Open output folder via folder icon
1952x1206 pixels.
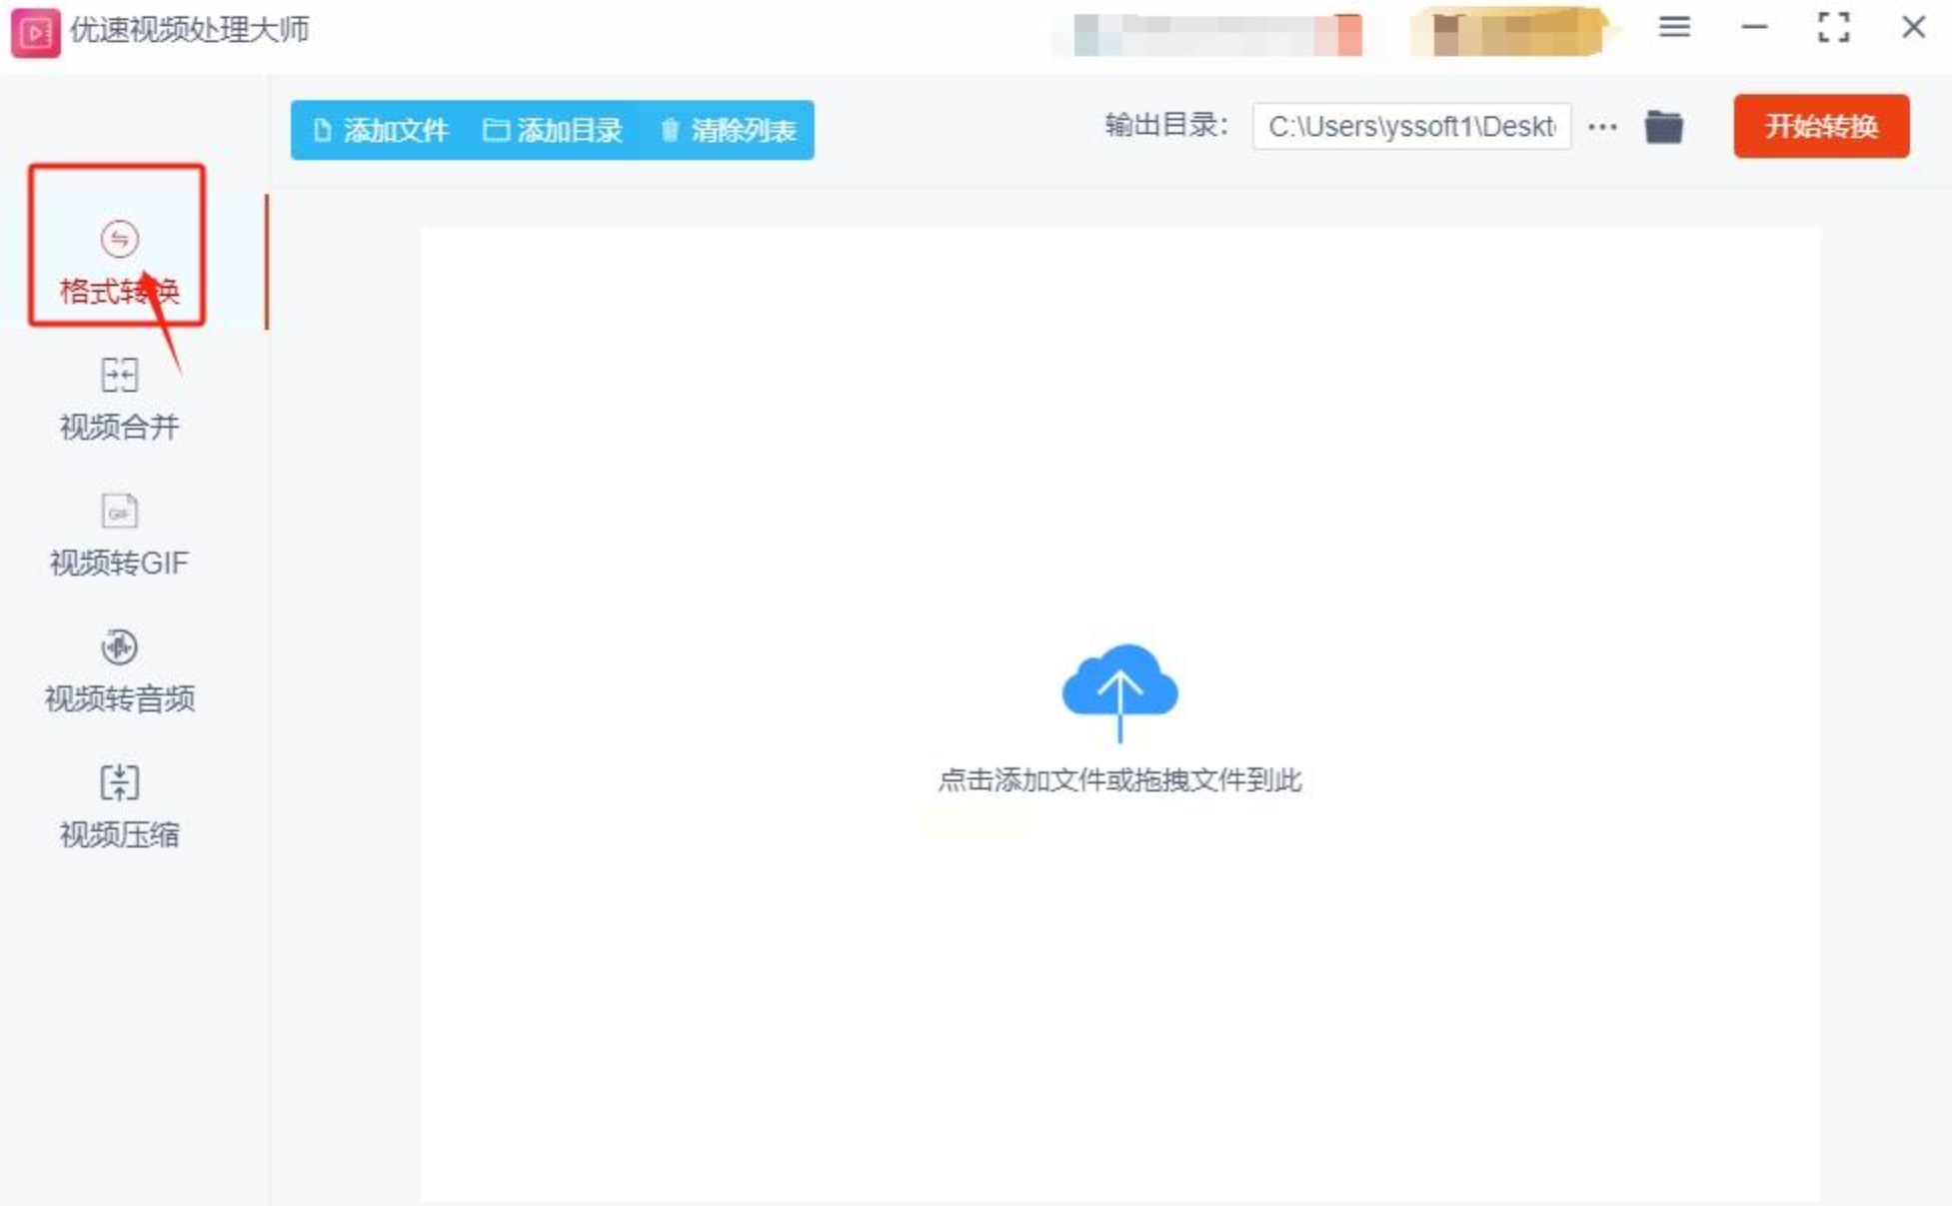(x=1663, y=127)
